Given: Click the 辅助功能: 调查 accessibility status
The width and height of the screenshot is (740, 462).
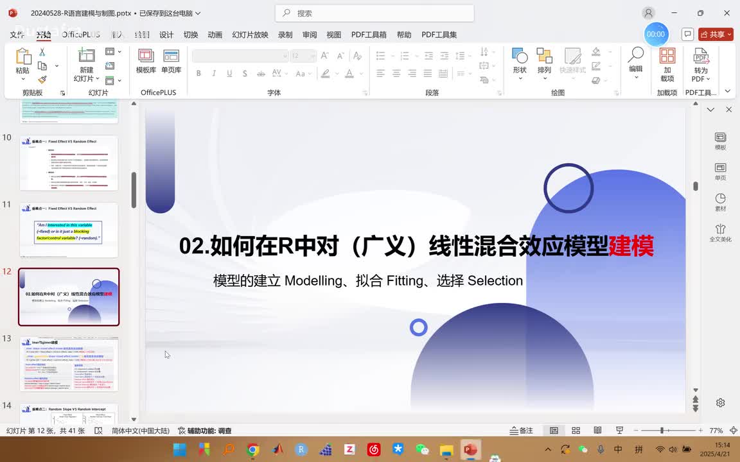Looking at the screenshot, I should pyautogui.click(x=205, y=431).
